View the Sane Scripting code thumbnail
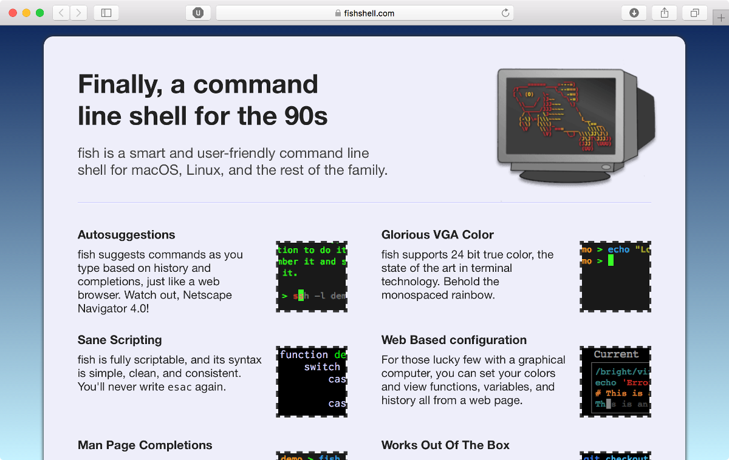The image size is (729, 460). [x=312, y=382]
